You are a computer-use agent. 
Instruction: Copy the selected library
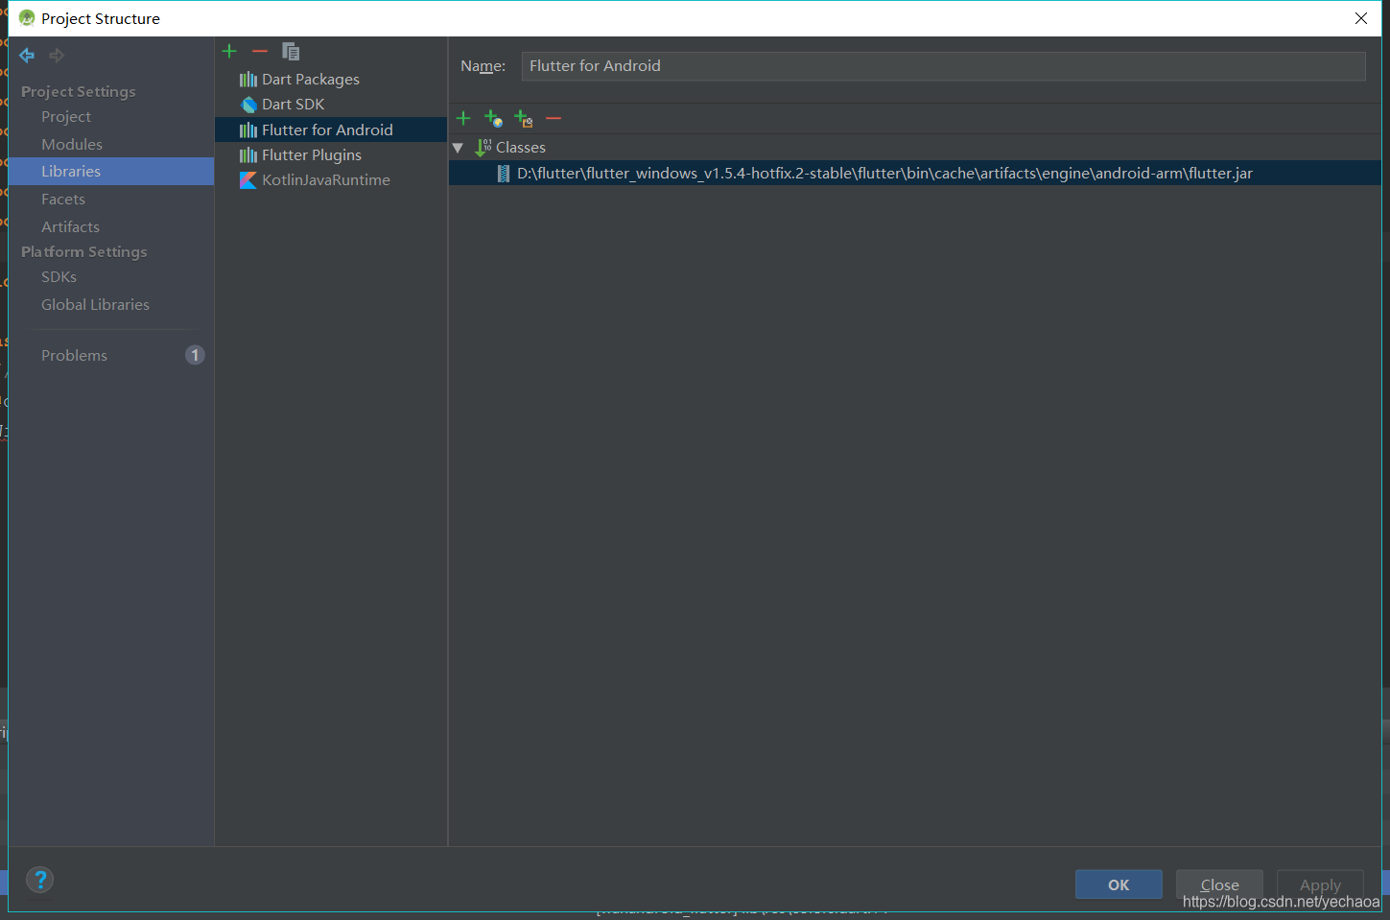tap(291, 51)
